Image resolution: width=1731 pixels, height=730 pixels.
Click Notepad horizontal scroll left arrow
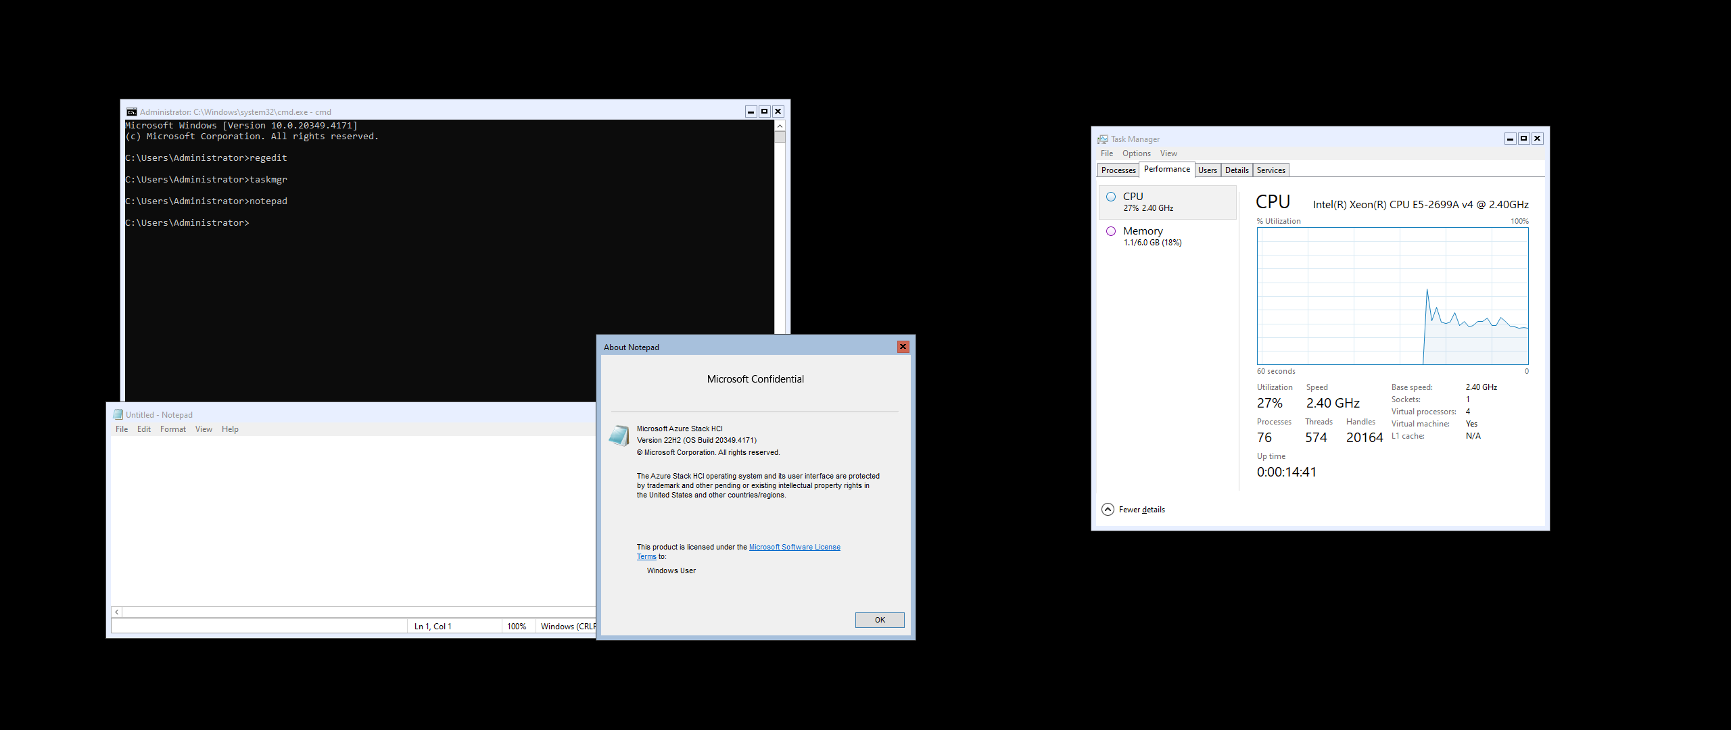point(117,612)
